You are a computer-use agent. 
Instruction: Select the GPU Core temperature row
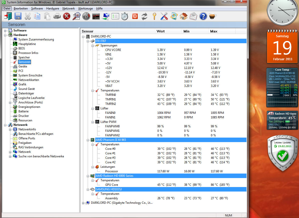[x=164, y=185]
